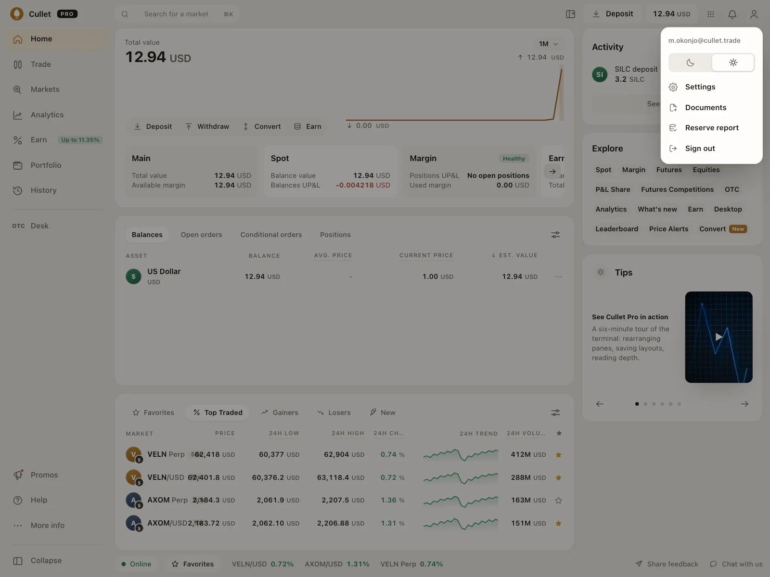Click the Analytics chart icon in sidebar

[x=18, y=115]
